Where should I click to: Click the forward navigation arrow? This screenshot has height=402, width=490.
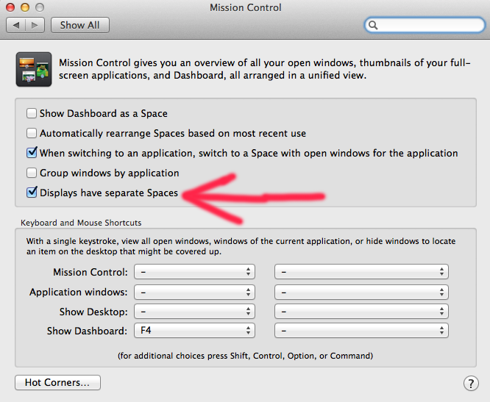pos(35,25)
